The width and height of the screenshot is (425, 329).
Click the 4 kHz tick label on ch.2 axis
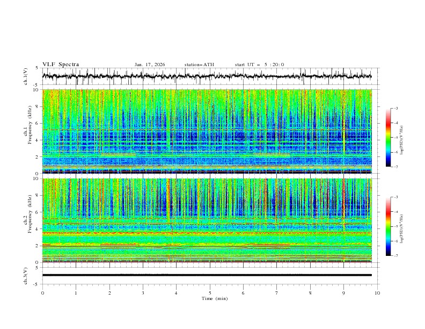tap(36, 229)
